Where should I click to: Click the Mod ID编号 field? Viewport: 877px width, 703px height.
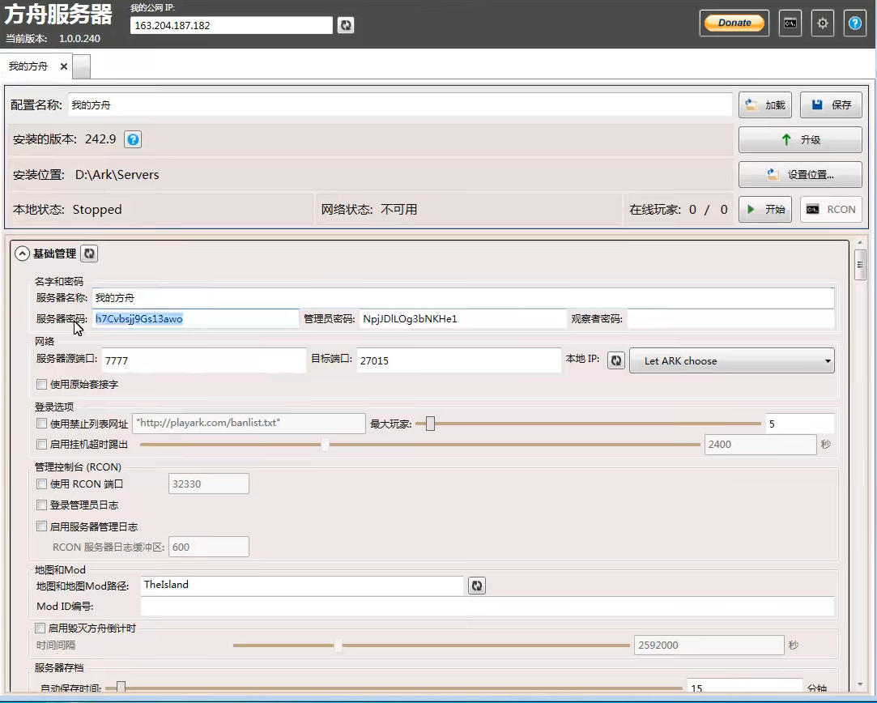click(x=487, y=607)
